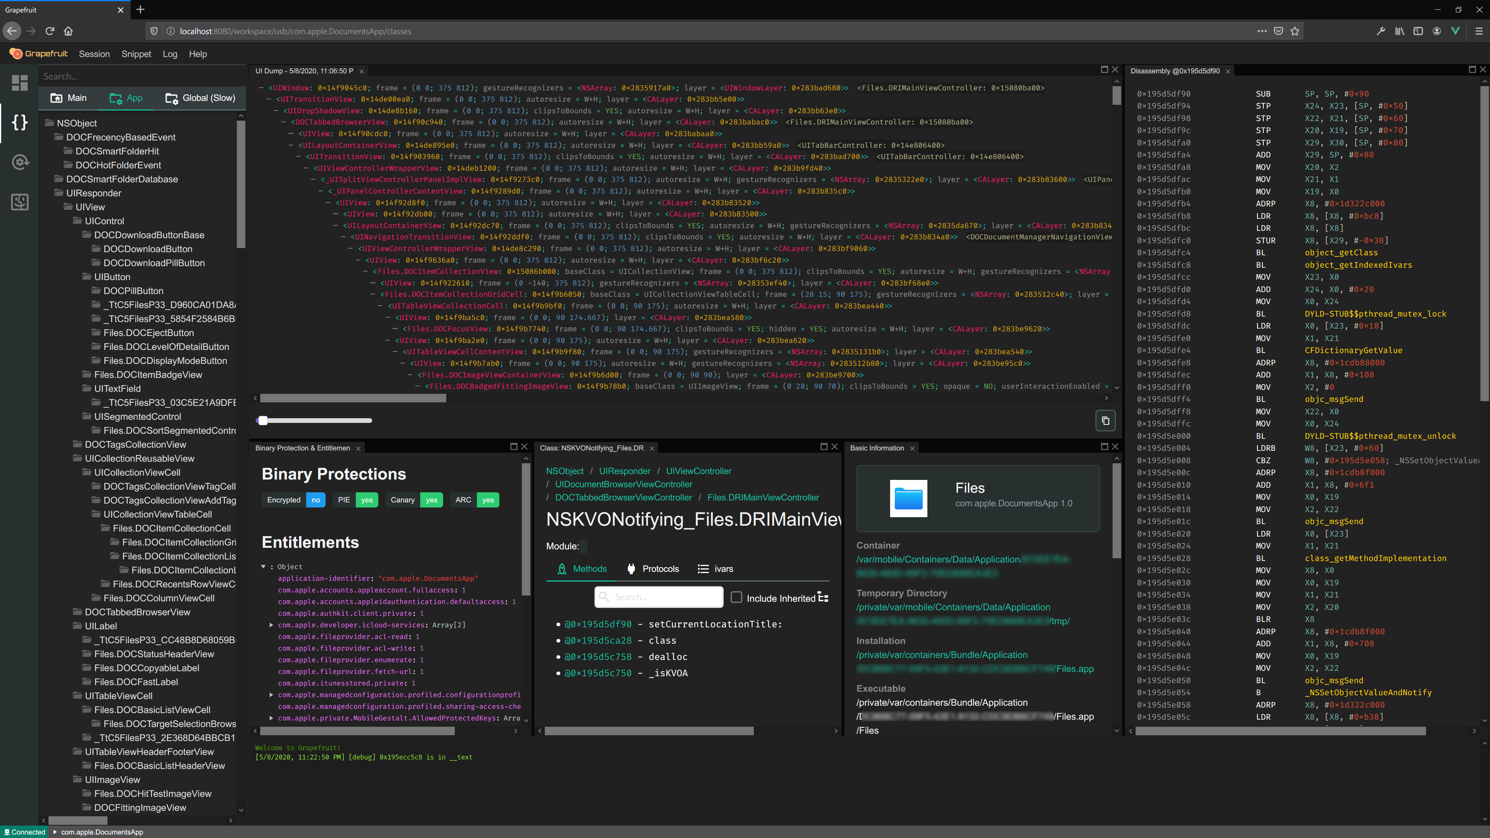1490x838 pixels.
Task: Open the UIDocumentBrowserViewController breadcrumb link
Action: [x=624, y=484]
